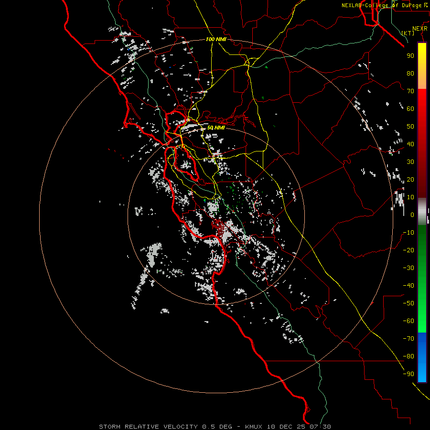This screenshot has width=430, height=430.
Task: Click the 0 value on velocity scale
Action: coord(412,215)
